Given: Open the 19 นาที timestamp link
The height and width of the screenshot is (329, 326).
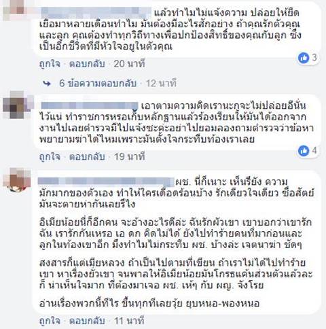Looking at the screenshot, I should [129, 156].
